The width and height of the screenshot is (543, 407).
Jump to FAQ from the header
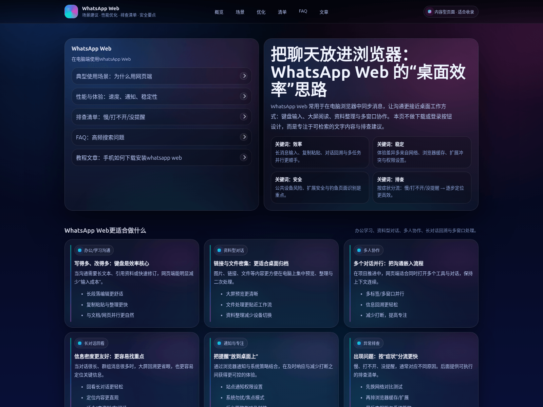coord(303,11)
